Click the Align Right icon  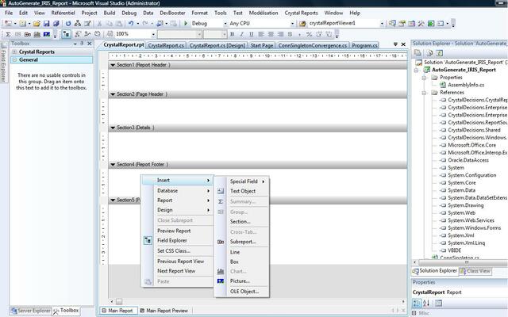280,34
